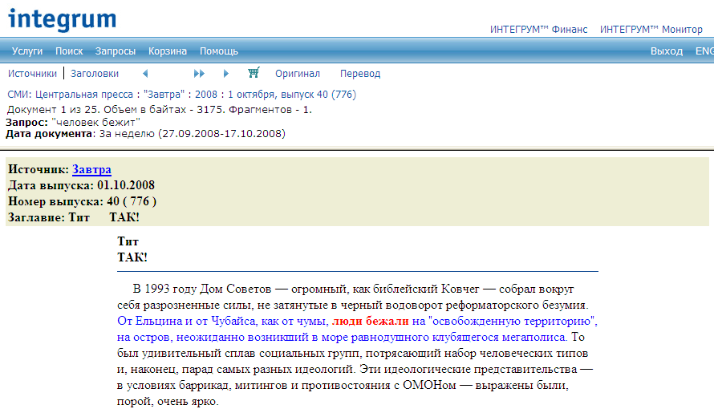Go to next document with single right arrow
The width and height of the screenshot is (714, 417).
pos(226,74)
